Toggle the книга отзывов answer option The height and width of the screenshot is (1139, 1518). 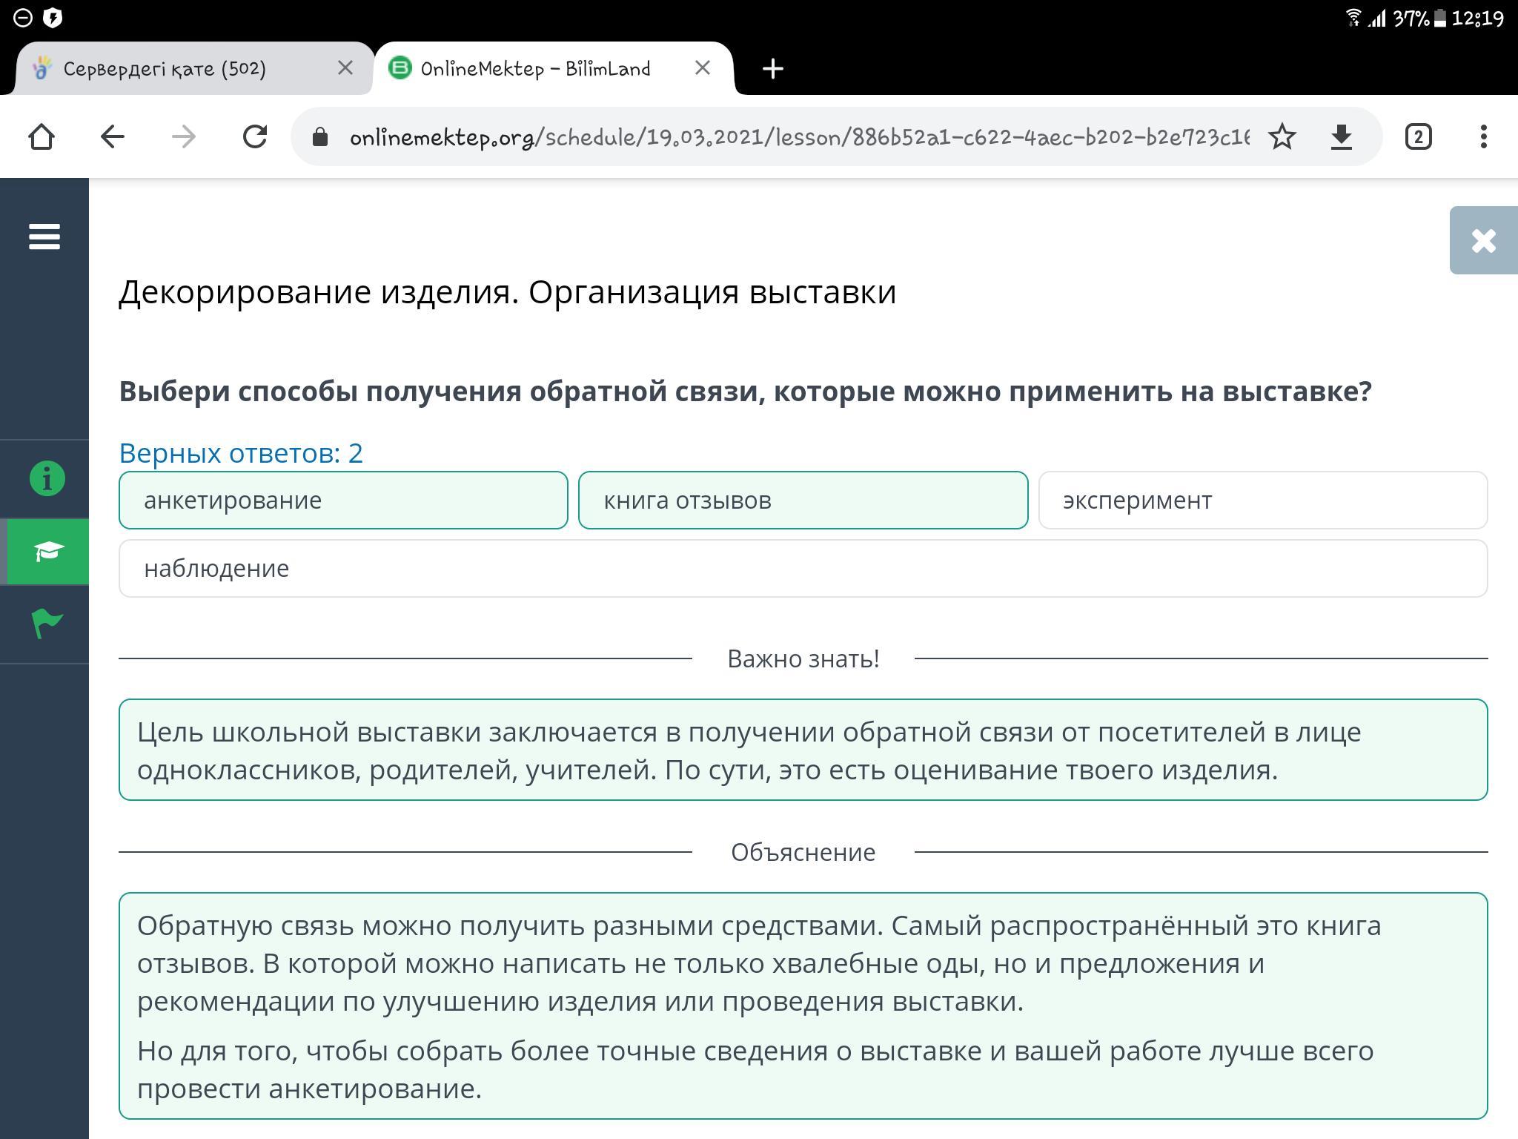tap(803, 501)
